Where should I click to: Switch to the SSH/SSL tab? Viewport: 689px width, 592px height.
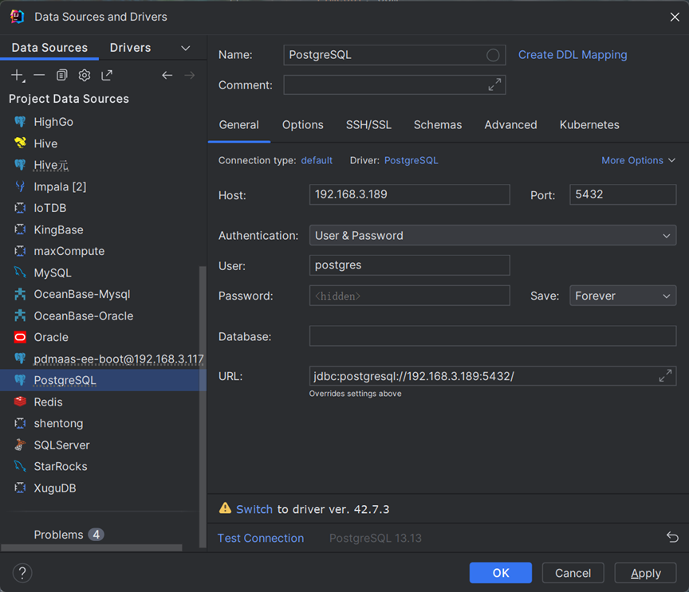pos(368,125)
